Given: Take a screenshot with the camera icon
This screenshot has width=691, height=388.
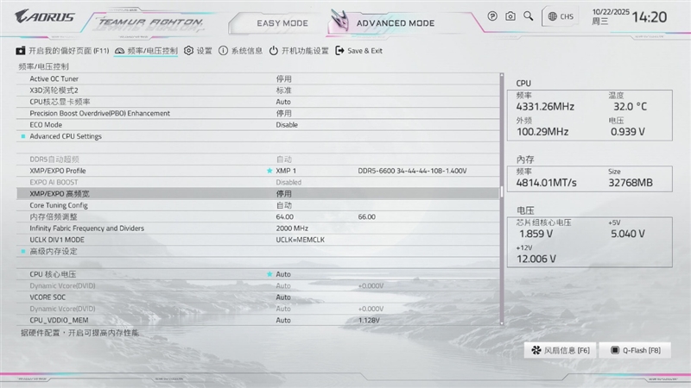Looking at the screenshot, I should point(510,16).
